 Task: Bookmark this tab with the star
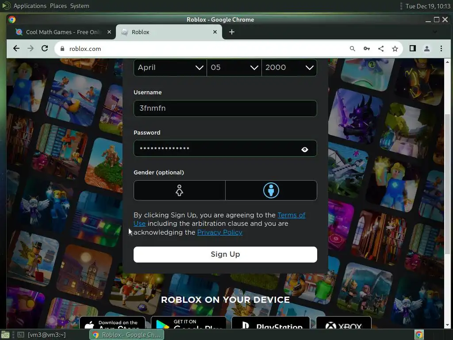(x=395, y=49)
